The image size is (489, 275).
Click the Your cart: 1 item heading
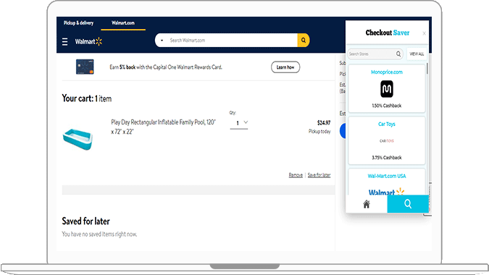click(x=87, y=98)
